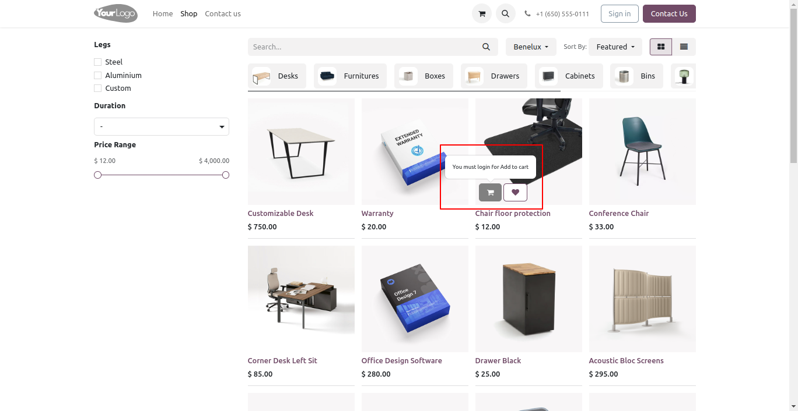Check the Aluminium legs filter
The width and height of the screenshot is (798, 411).
point(97,75)
